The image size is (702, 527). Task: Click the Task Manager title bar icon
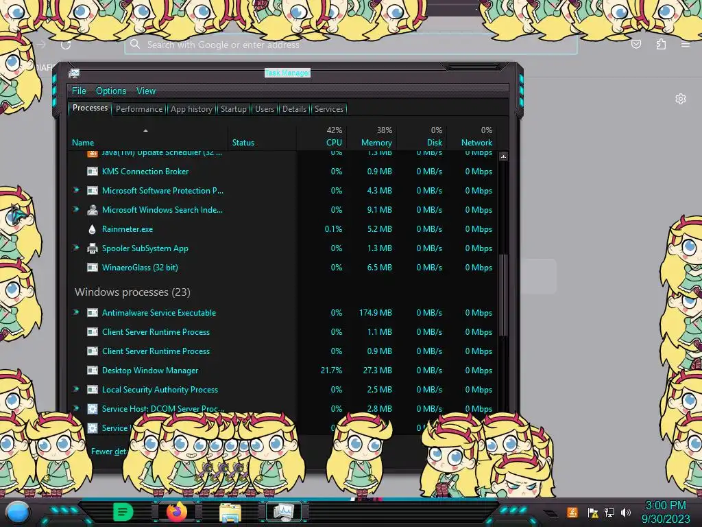point(74,73)
